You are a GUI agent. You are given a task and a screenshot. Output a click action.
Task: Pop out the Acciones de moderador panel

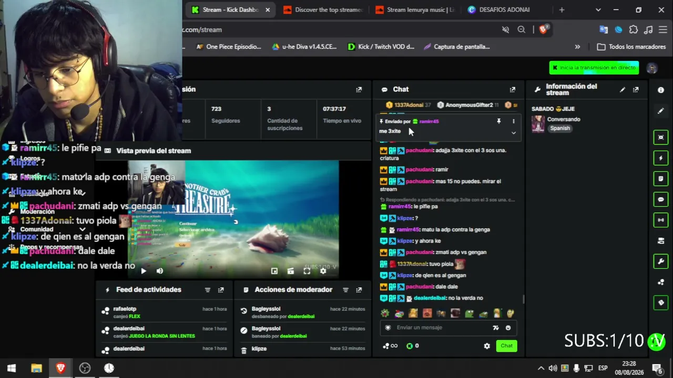click(359, 290)
